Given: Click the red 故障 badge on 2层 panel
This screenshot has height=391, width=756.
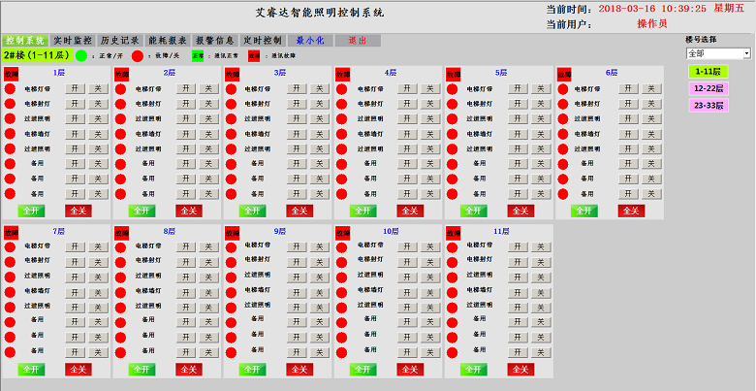Looking at the screenshot, I should tap(121, 74).
